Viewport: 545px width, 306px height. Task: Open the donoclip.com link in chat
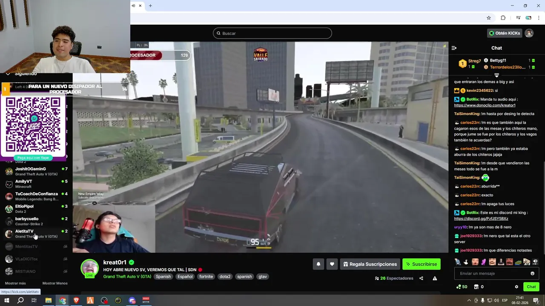point(485,105)
